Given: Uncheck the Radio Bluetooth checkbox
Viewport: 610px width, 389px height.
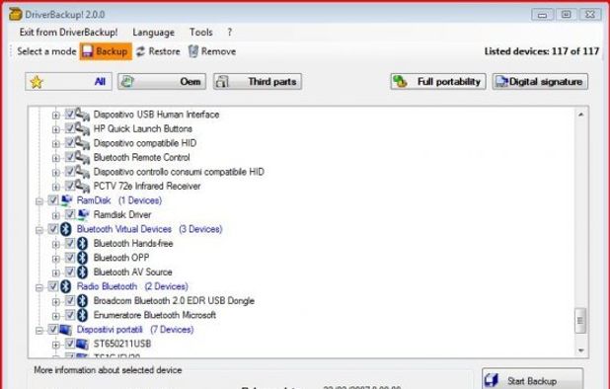Looking at the screenshot, I should [53, 286].
